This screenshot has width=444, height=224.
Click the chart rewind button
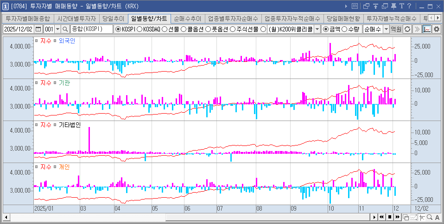(382, 217)
